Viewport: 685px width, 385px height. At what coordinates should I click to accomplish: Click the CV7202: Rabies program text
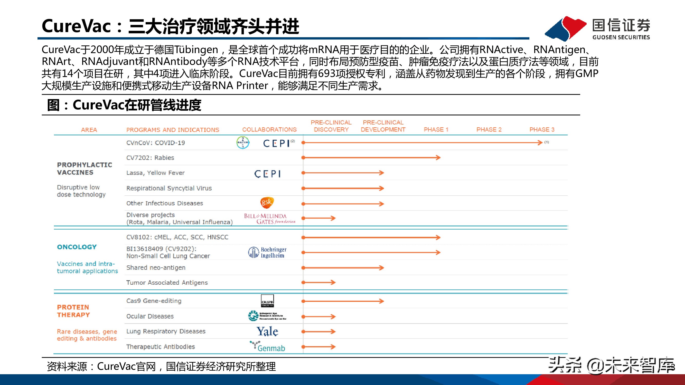click(150, 158)
